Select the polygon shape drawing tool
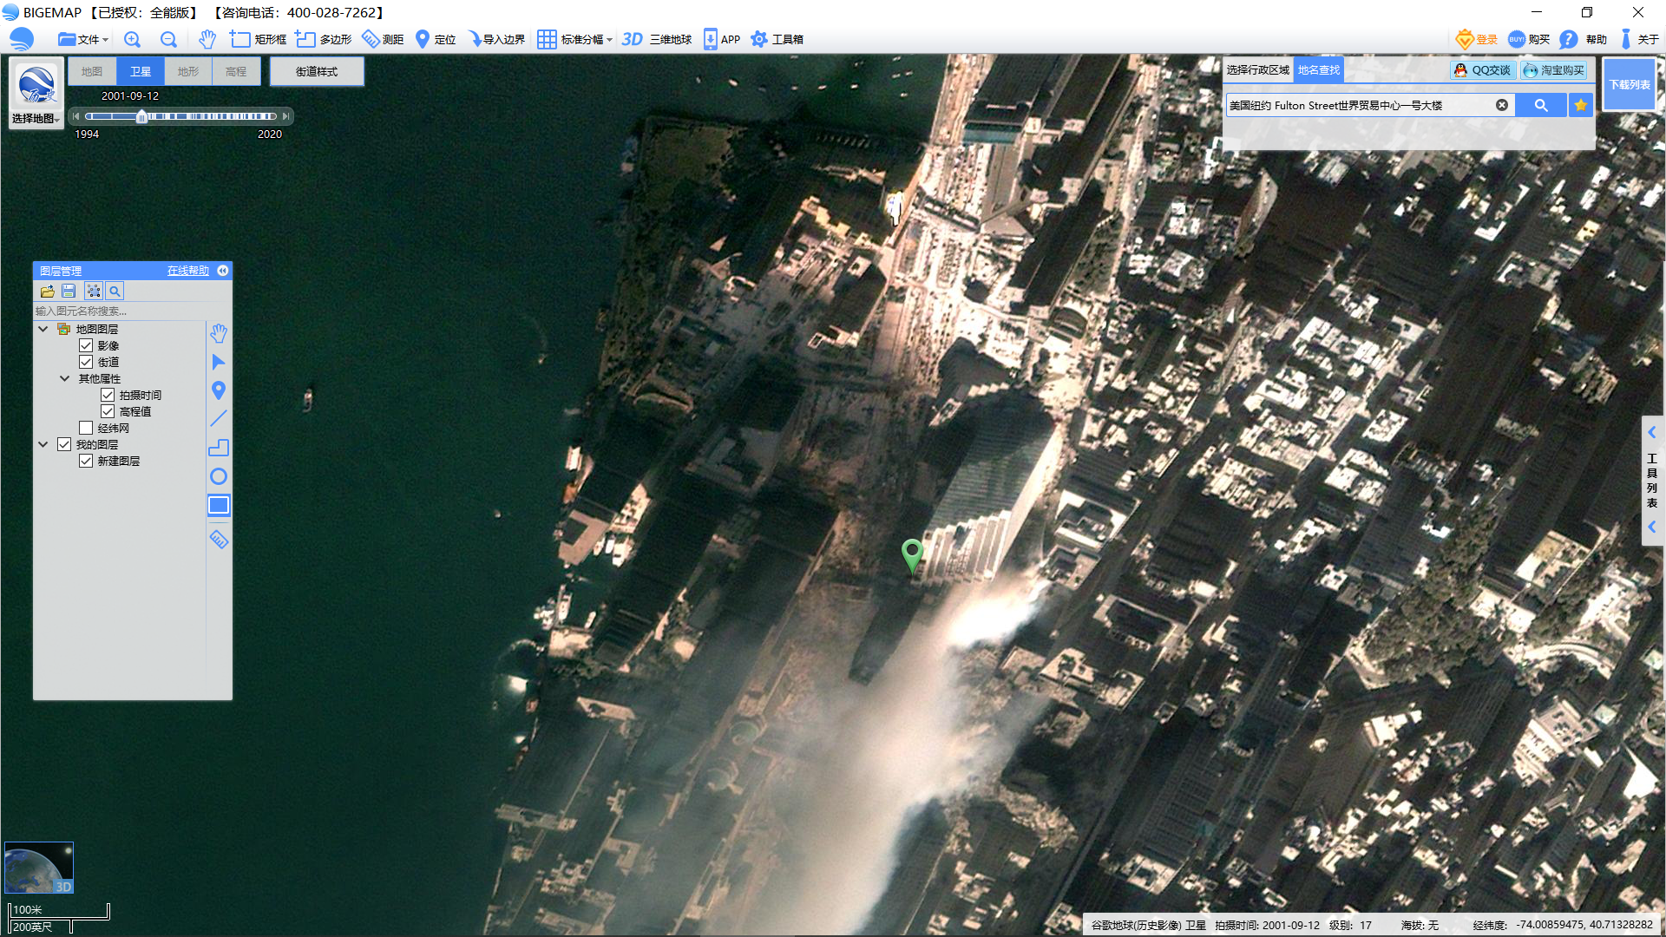Viewport: 1666px width, 937px height. [219, 448]
